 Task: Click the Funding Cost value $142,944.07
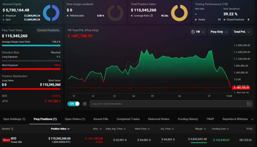(221, 140)
